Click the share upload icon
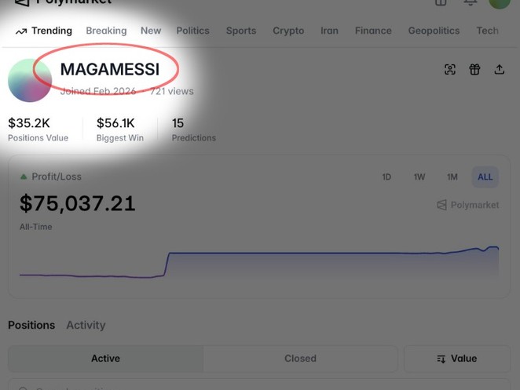The width and height of the screenshot is (520, 390). click(500, 70)
